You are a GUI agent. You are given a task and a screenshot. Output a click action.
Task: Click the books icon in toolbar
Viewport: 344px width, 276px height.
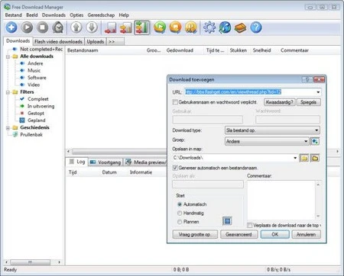pos(240,27)
